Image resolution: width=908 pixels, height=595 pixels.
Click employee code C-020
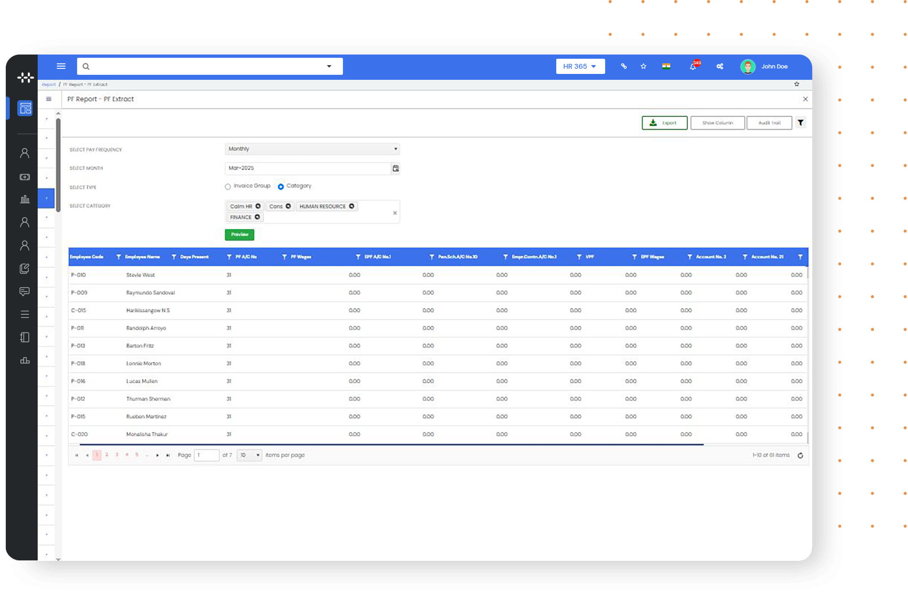pyautogui.click(x=79, y=434)
